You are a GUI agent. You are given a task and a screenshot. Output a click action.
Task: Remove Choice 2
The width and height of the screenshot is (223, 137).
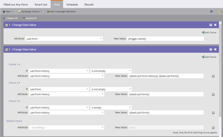pyautogui.click(x=213, y=94)
